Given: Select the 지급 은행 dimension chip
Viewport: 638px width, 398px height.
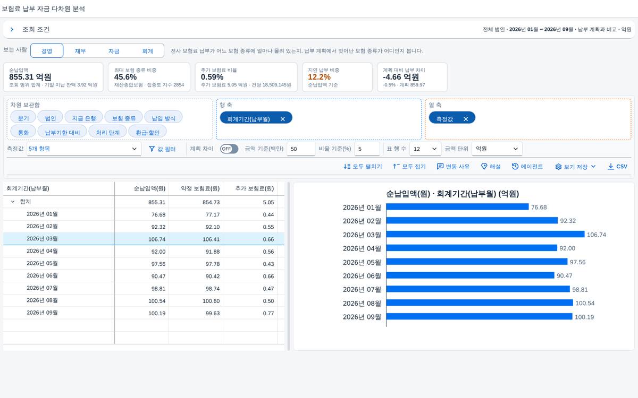Looking at the screenshot, I should 84,118.
